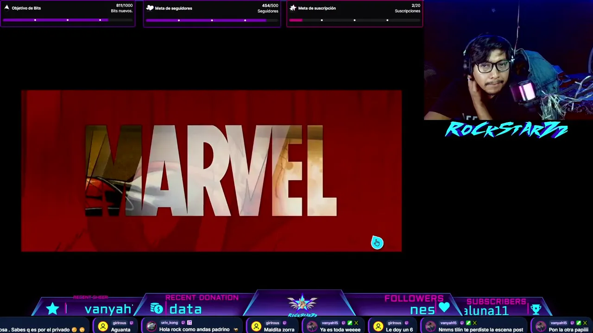The image size is (593, 333).
Task: Click the 'RECENT DONATION' heading
Action: point(202,297)
